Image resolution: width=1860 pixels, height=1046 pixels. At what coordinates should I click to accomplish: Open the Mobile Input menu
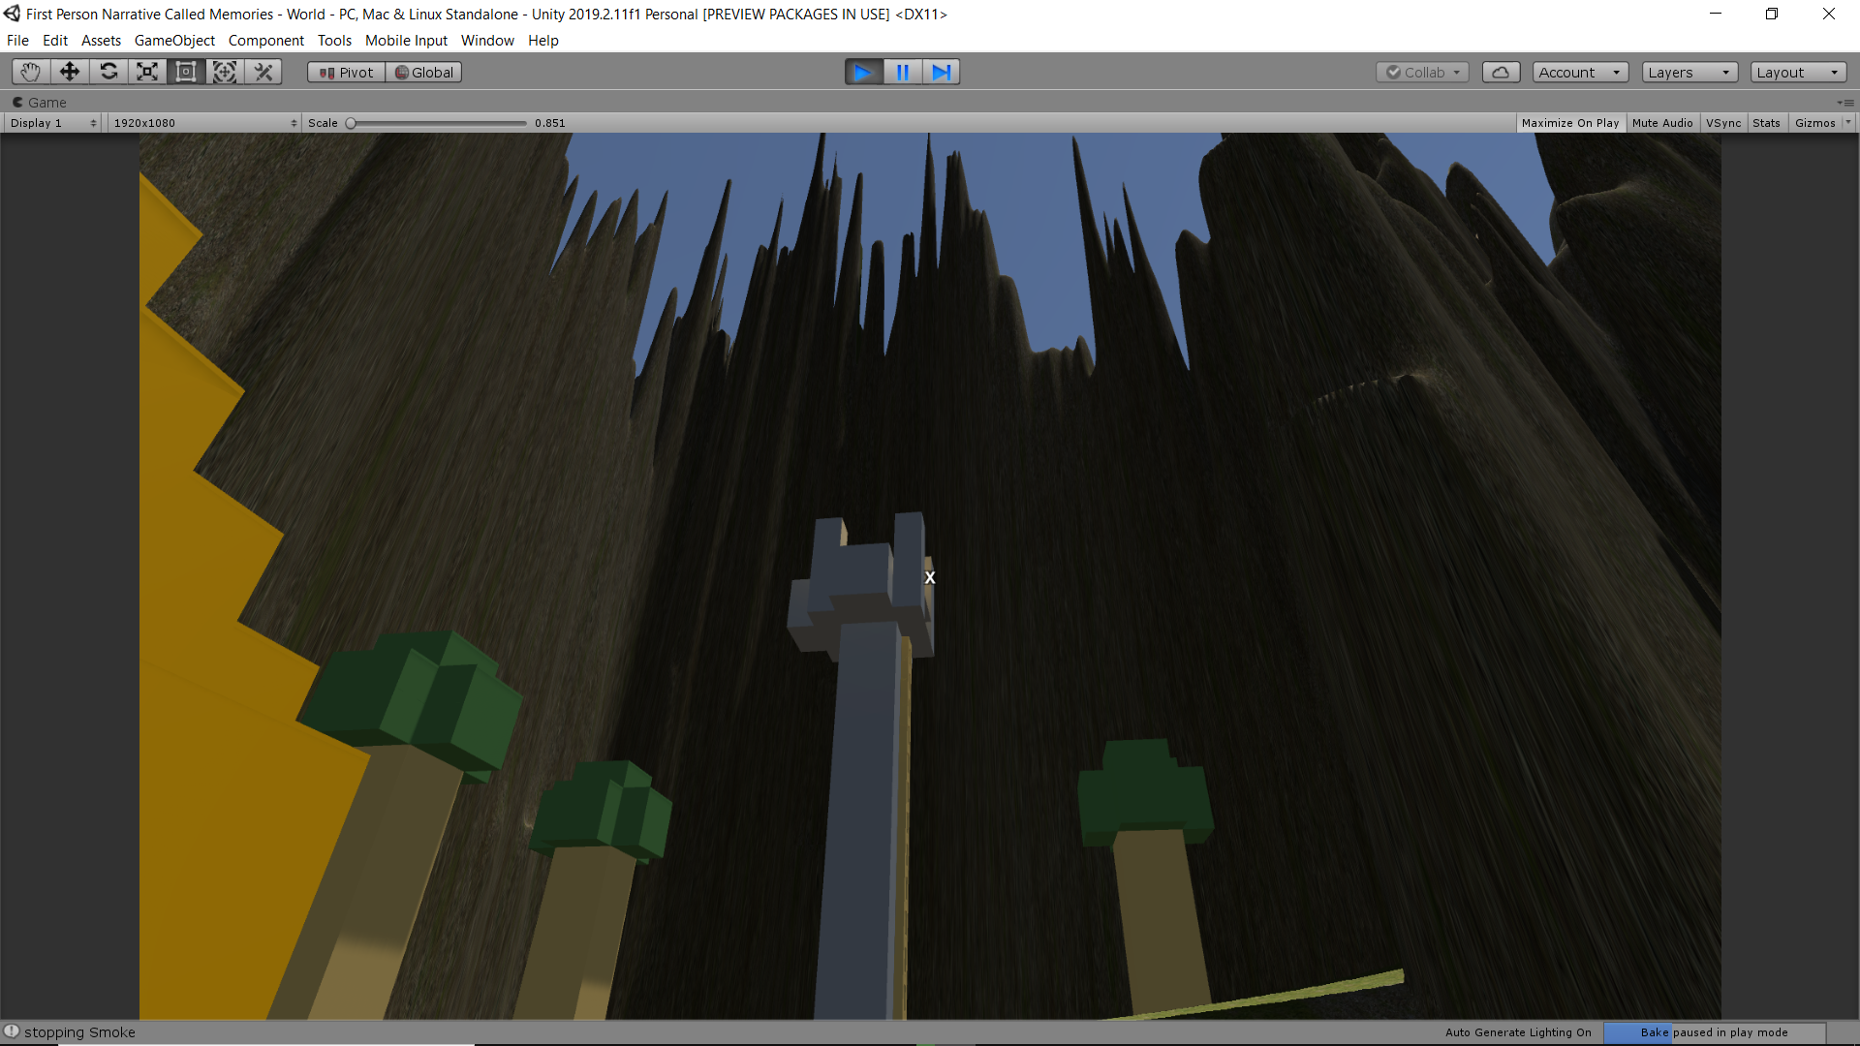click(406, 41)
